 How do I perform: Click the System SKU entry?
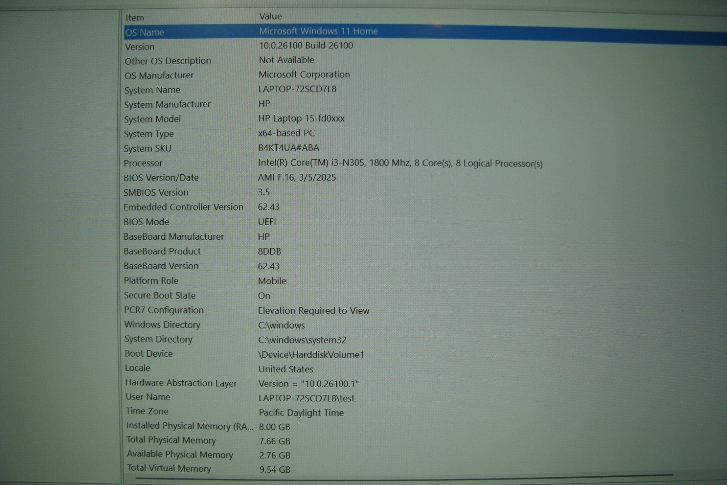point(147,149)
